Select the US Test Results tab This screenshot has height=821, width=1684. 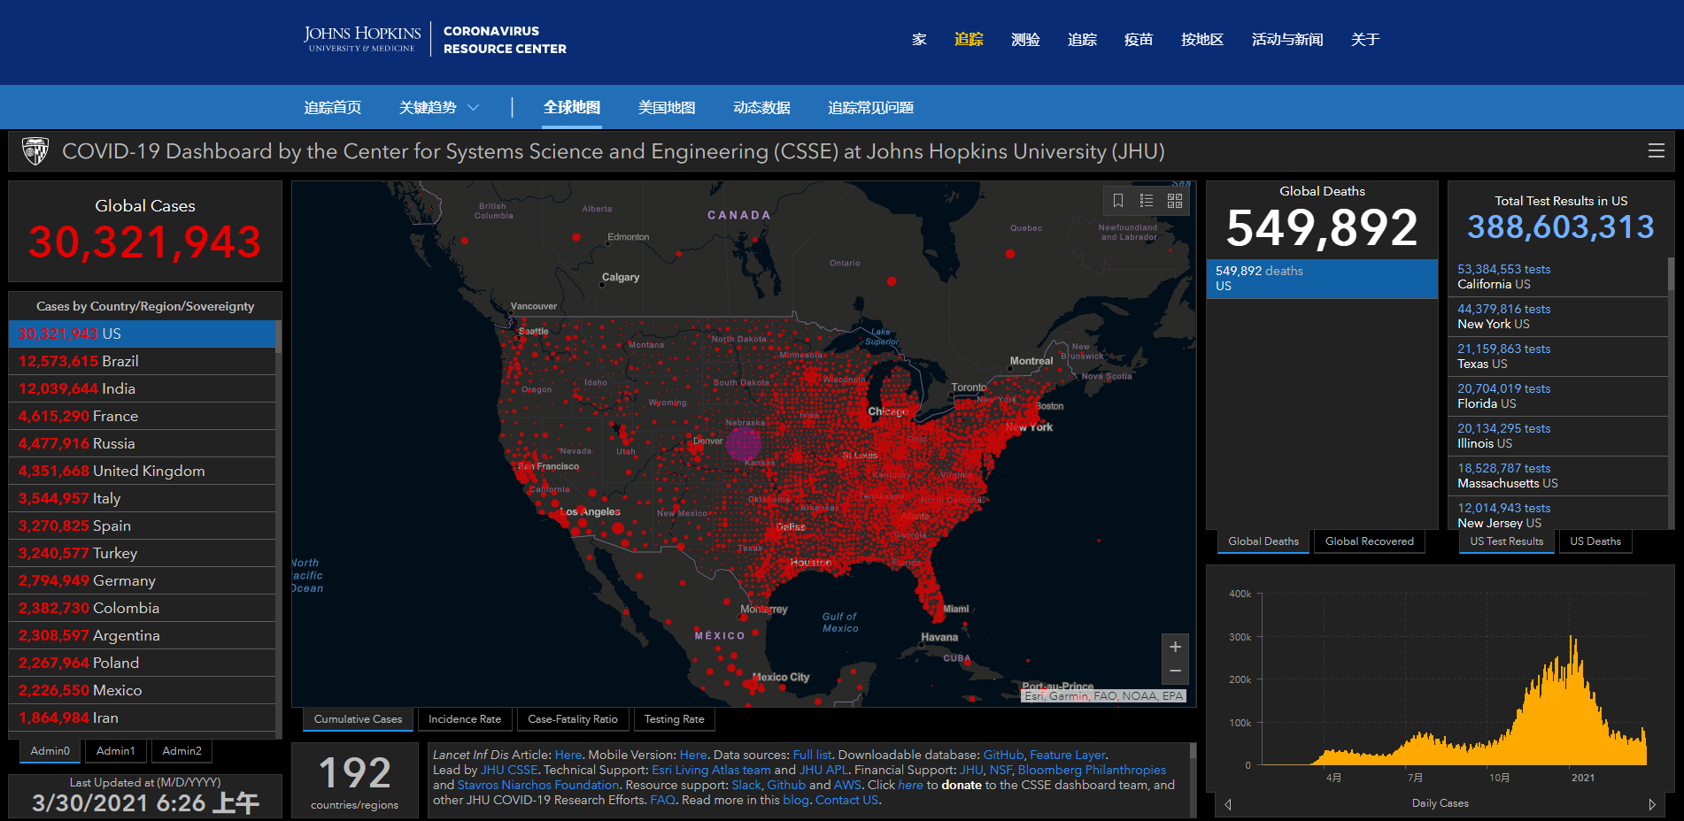(x=1507, y=541)
